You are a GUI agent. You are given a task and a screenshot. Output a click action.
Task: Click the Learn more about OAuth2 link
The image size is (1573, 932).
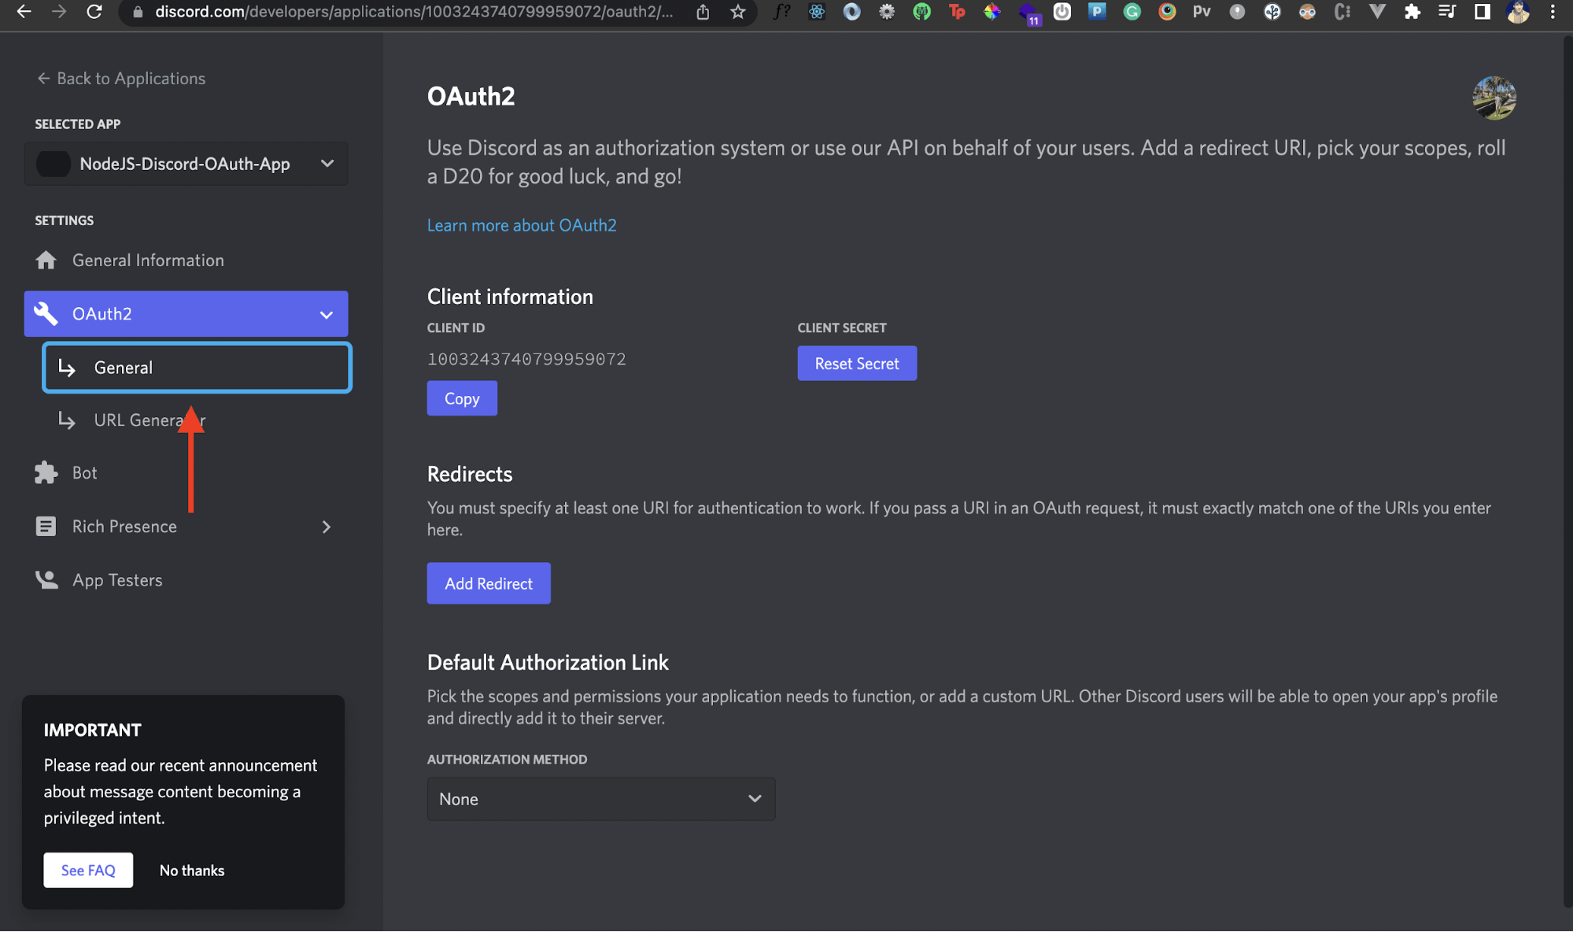coord(521,225)
